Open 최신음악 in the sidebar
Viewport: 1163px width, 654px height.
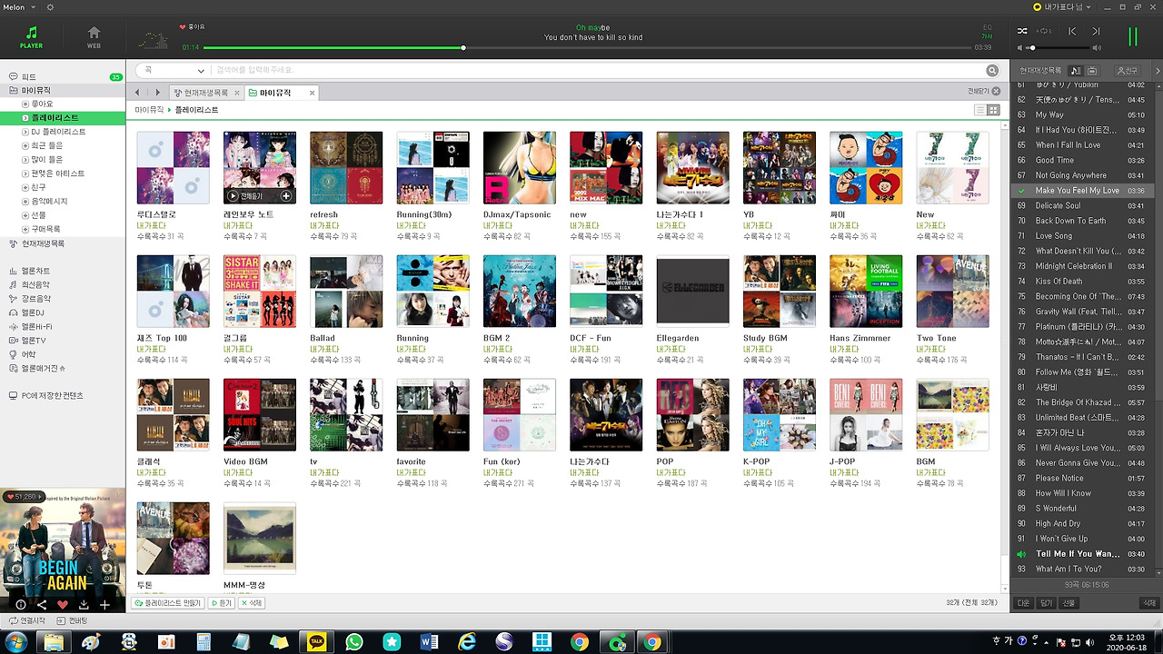(x=35, y=285)
